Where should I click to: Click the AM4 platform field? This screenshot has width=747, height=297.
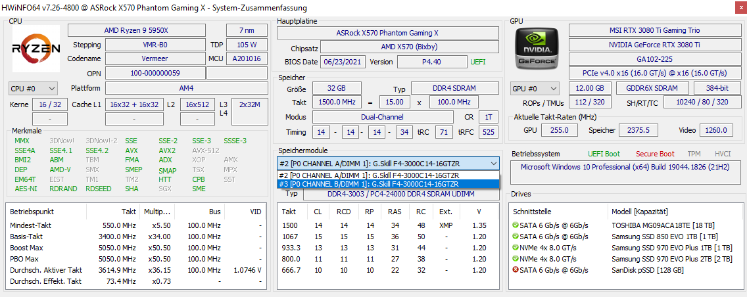[186, 89]
